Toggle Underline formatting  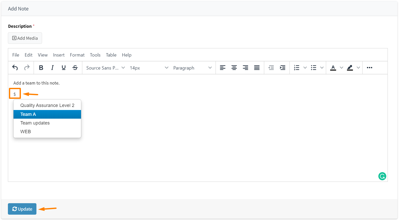tap(63, 68)
